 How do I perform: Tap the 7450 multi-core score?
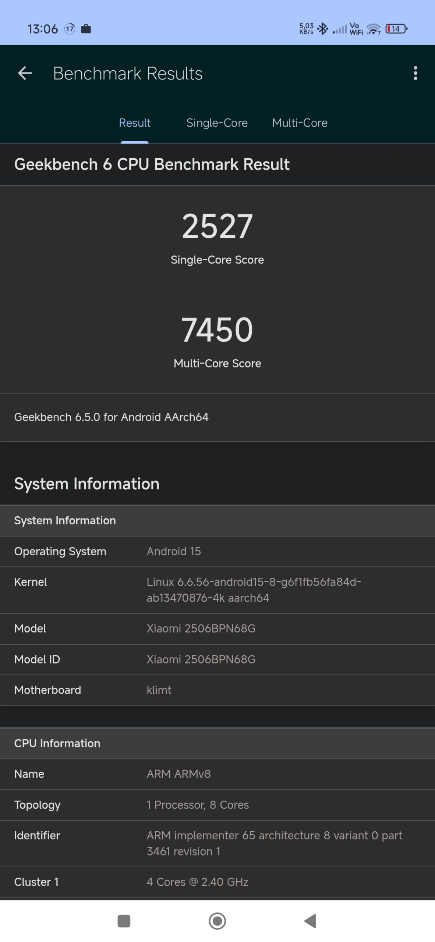217,330
